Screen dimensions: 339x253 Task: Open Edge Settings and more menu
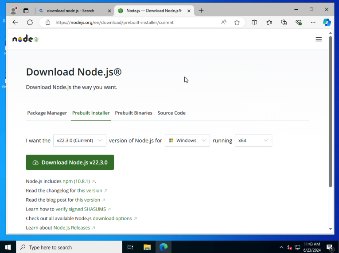[x=313, y=22]
